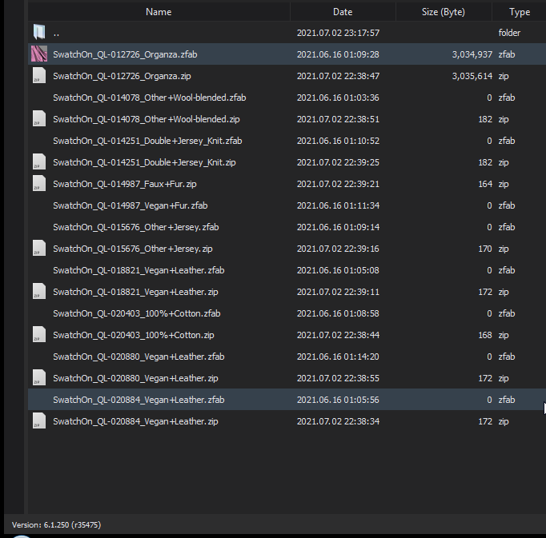Select SwatchOn_QL-015676_Other+Jersey.zip file name
Viewport: 546px width, 538px height.
click(x=133, y=249)
